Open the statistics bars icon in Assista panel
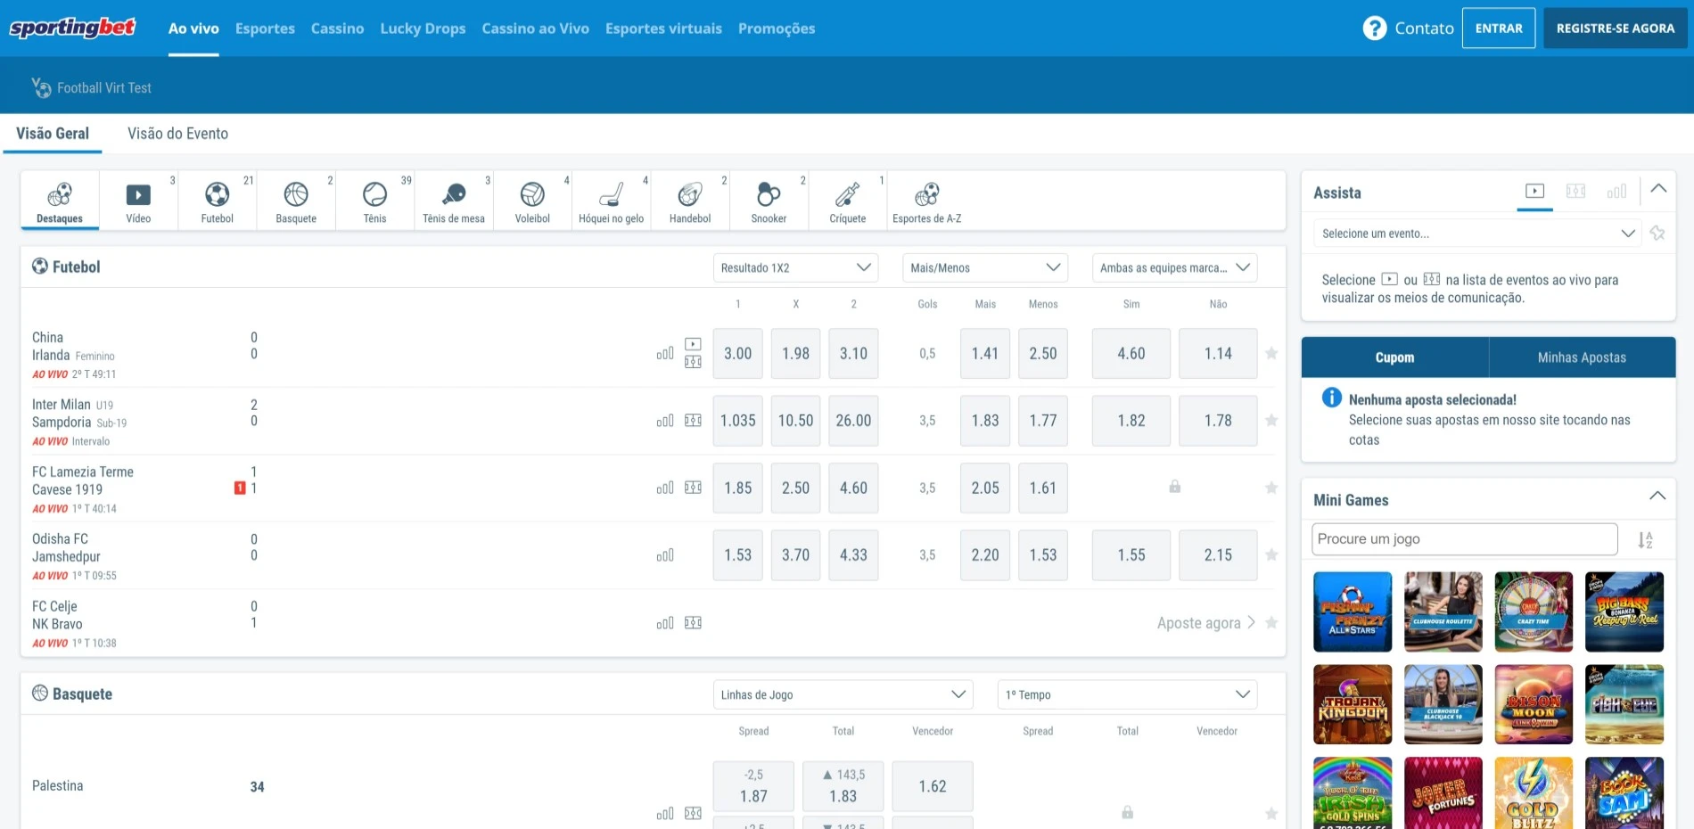Image resolution: width=1694 pixels, height=829 pixels. 1616,190
